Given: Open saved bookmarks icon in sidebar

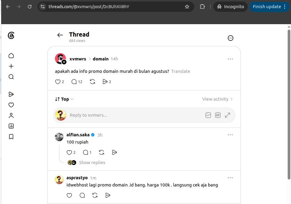Looking at the screenshot, I should coord(11,137).
